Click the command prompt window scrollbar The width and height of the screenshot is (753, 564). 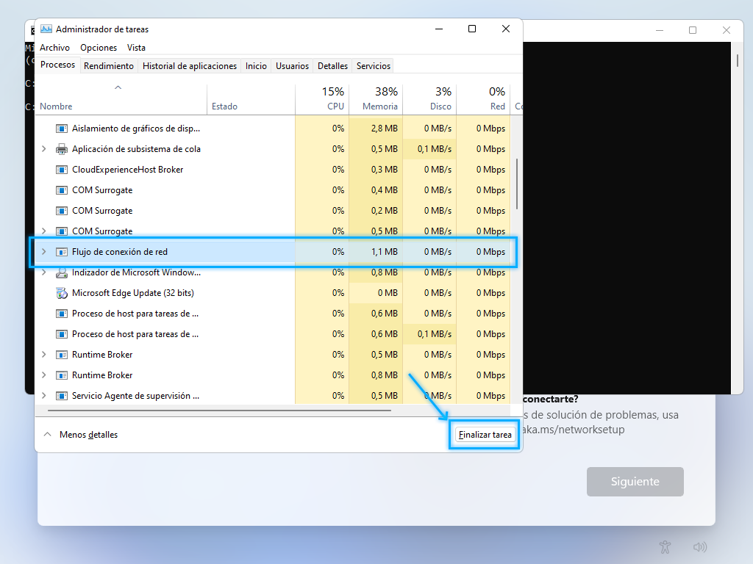pos(738,60)
